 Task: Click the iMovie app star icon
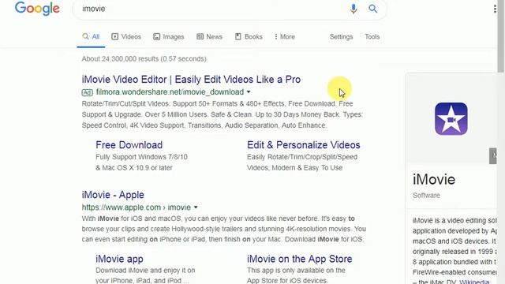pos(451,118)
